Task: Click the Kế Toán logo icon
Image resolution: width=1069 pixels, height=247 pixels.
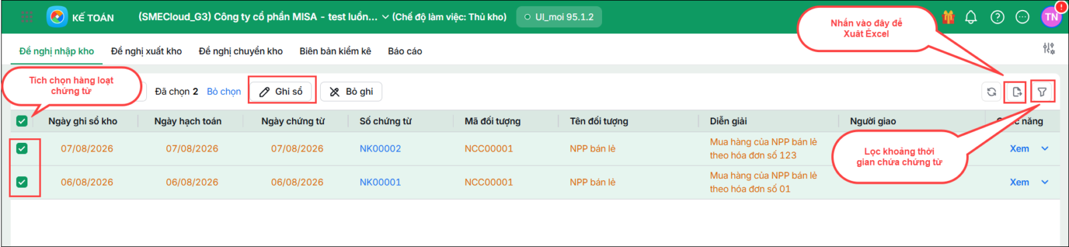Action: click(x=57, y=17)
